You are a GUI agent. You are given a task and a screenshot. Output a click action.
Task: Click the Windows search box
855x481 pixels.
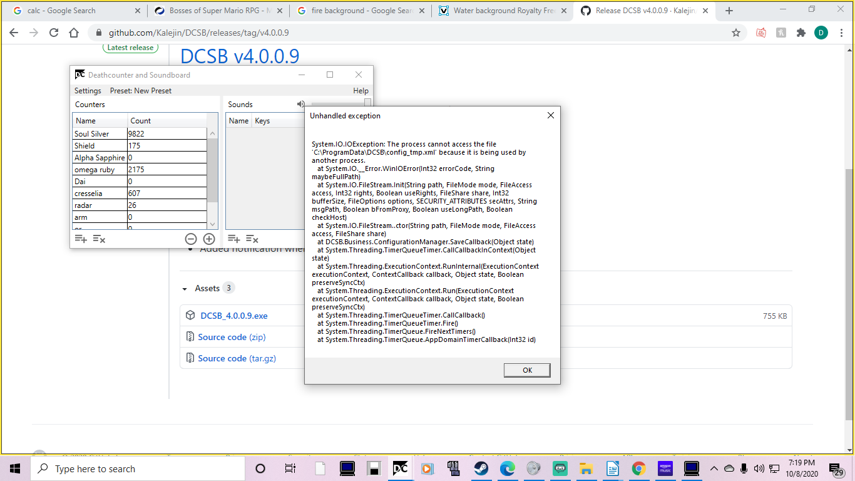[x=138, y=468]
